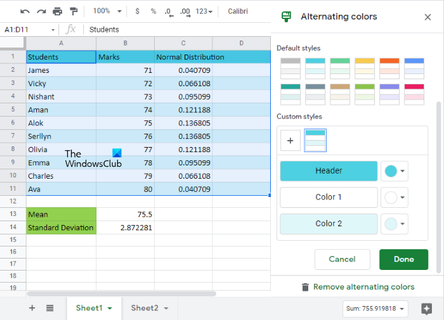Add a new sheet with plus icon
Viewport: 444px width, 320px height.
click(x=32, y=308)
